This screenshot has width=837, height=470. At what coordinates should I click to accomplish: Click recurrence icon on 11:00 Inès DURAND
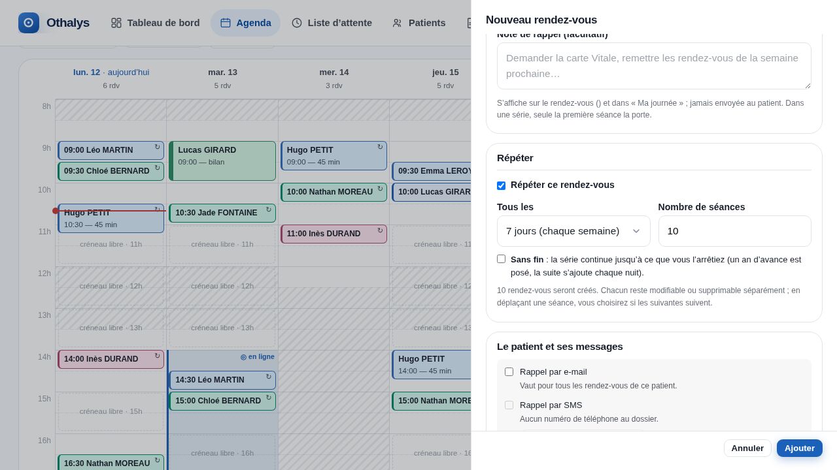380,230
